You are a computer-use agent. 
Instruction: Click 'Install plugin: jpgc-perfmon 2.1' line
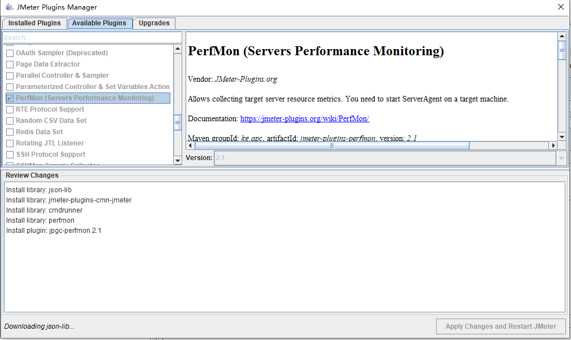pos(54,231)
